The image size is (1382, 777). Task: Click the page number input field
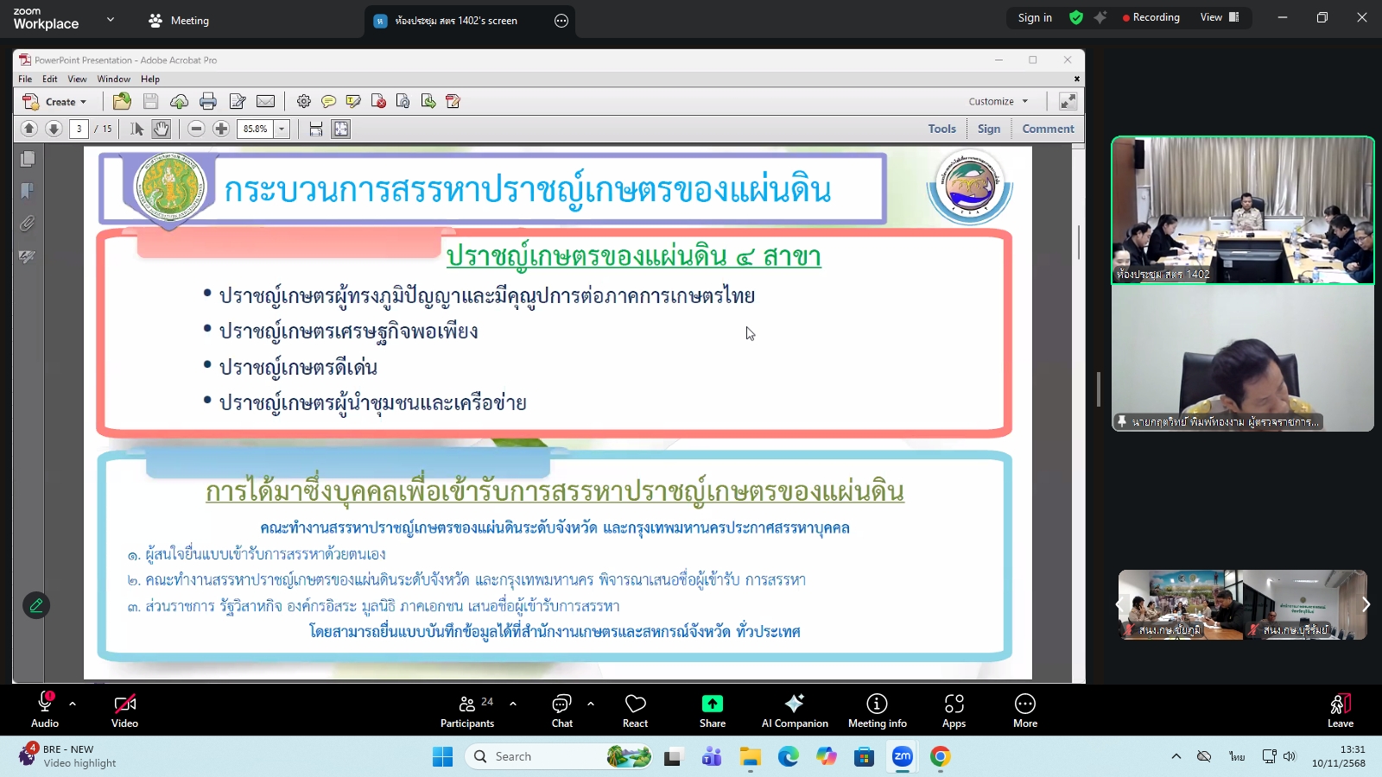point(79,128)
